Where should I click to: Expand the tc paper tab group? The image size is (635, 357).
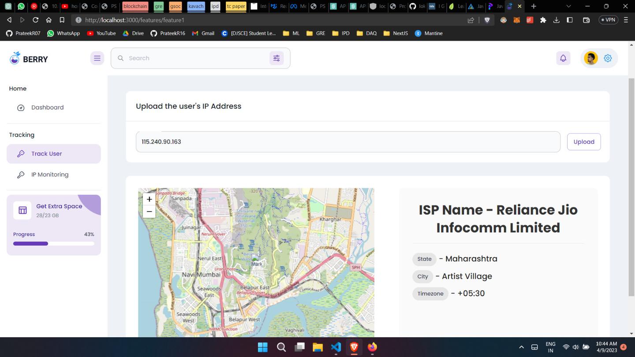click(x=235, y=6)
